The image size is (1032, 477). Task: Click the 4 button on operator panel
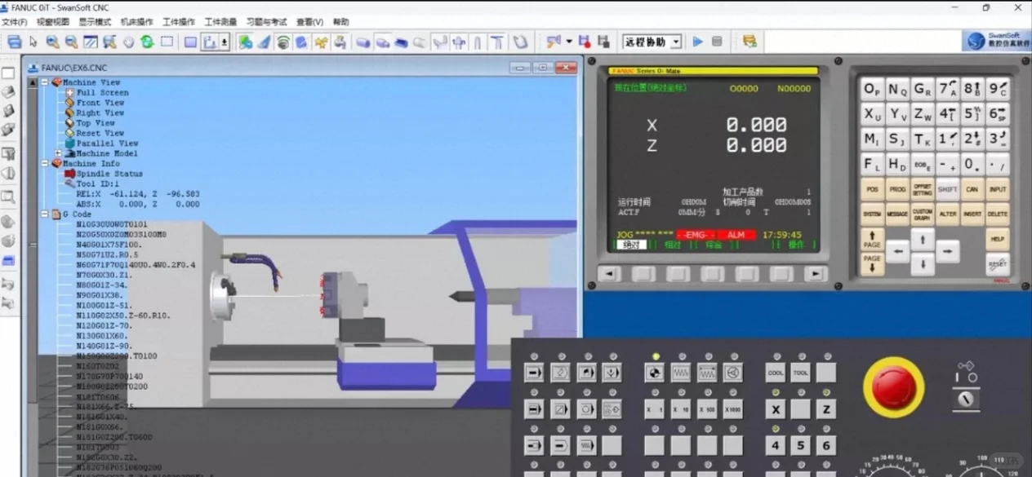point(776,446)
